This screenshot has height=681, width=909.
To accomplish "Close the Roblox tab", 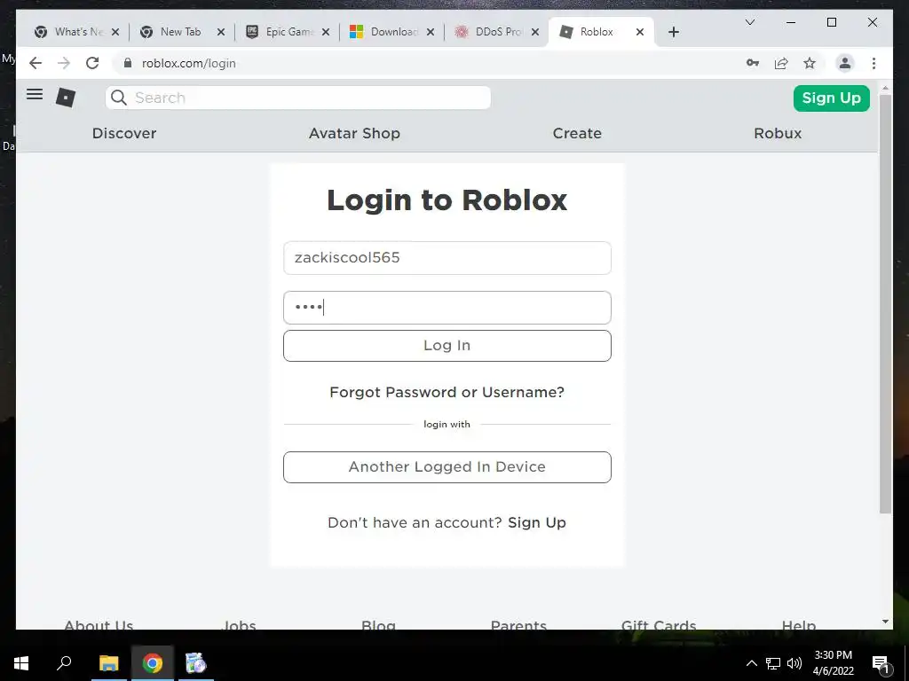I will [640, 32].
